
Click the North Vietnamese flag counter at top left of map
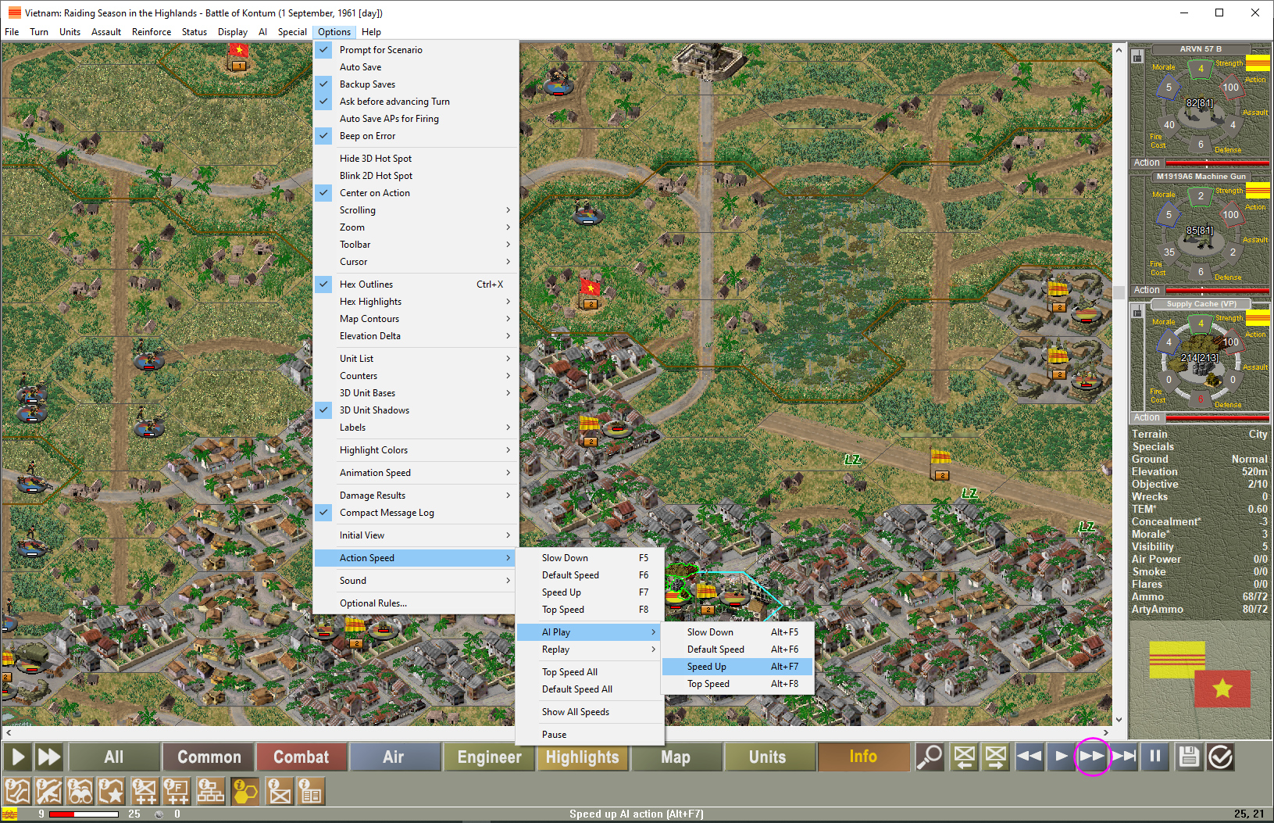pyautogui.click(x=238, y=57)
